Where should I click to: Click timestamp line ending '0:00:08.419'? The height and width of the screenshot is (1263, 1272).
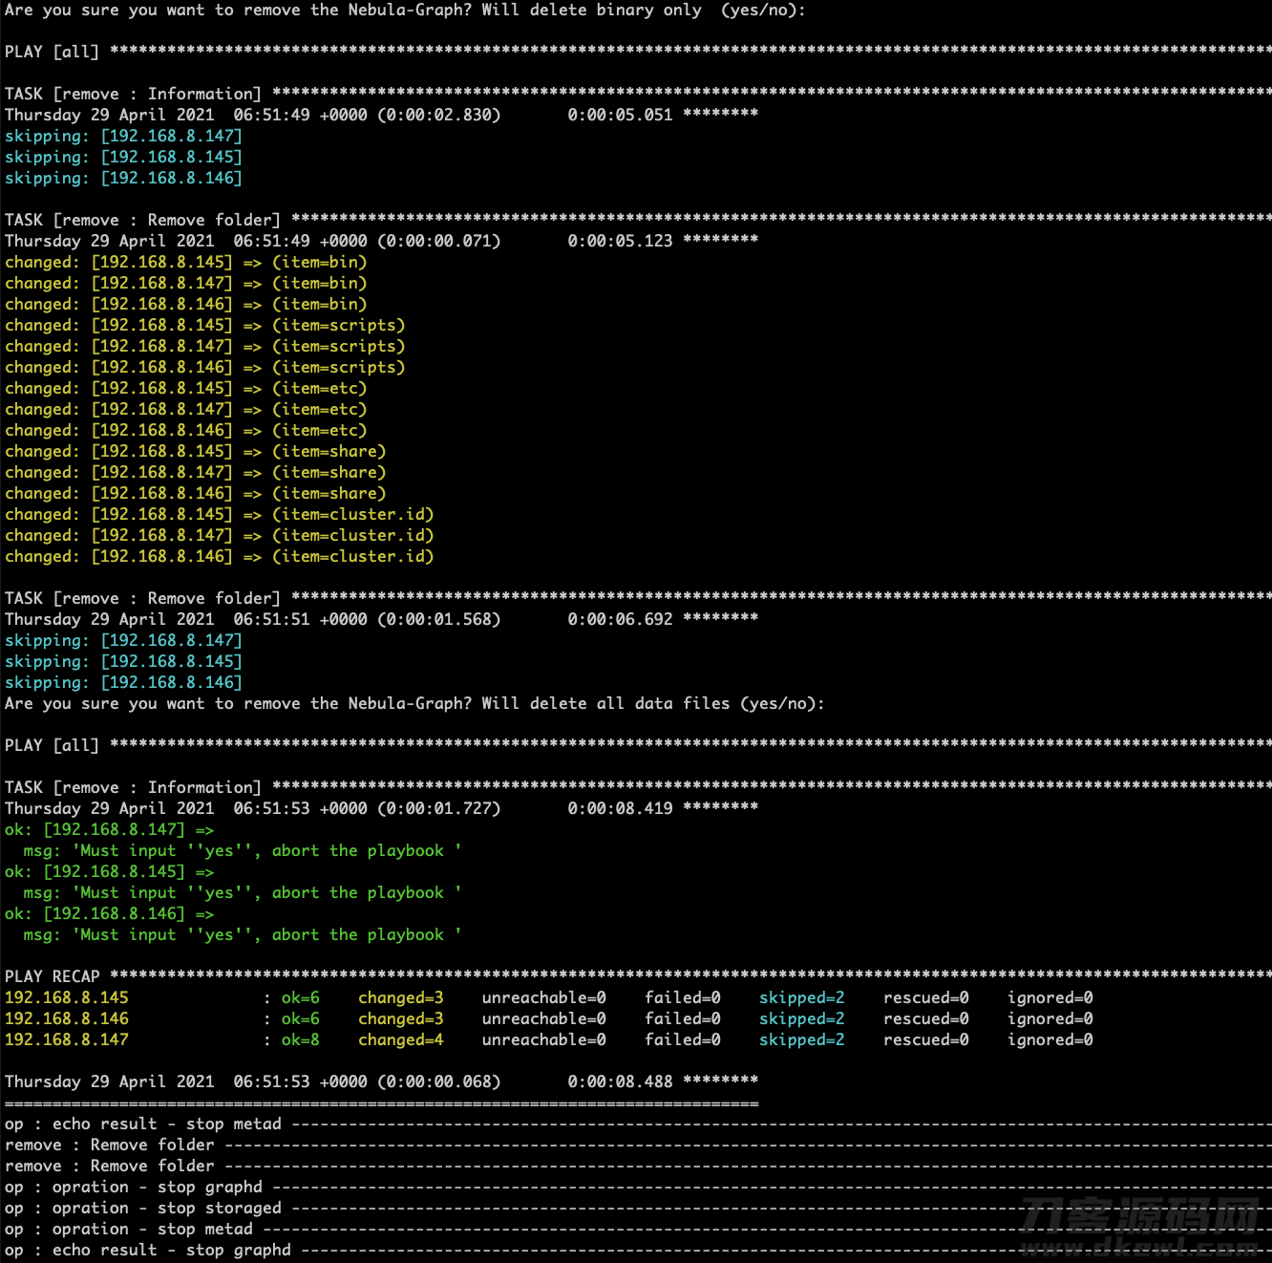point(382,809)
